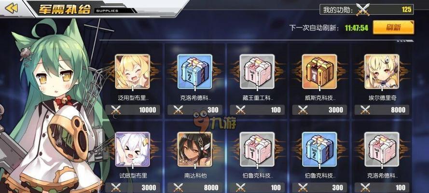Image resolution: width=429 pixels, height=193 pixels.
Task: Click the 我的功勋 merit balance display
Action: click(x=367, y=10)
